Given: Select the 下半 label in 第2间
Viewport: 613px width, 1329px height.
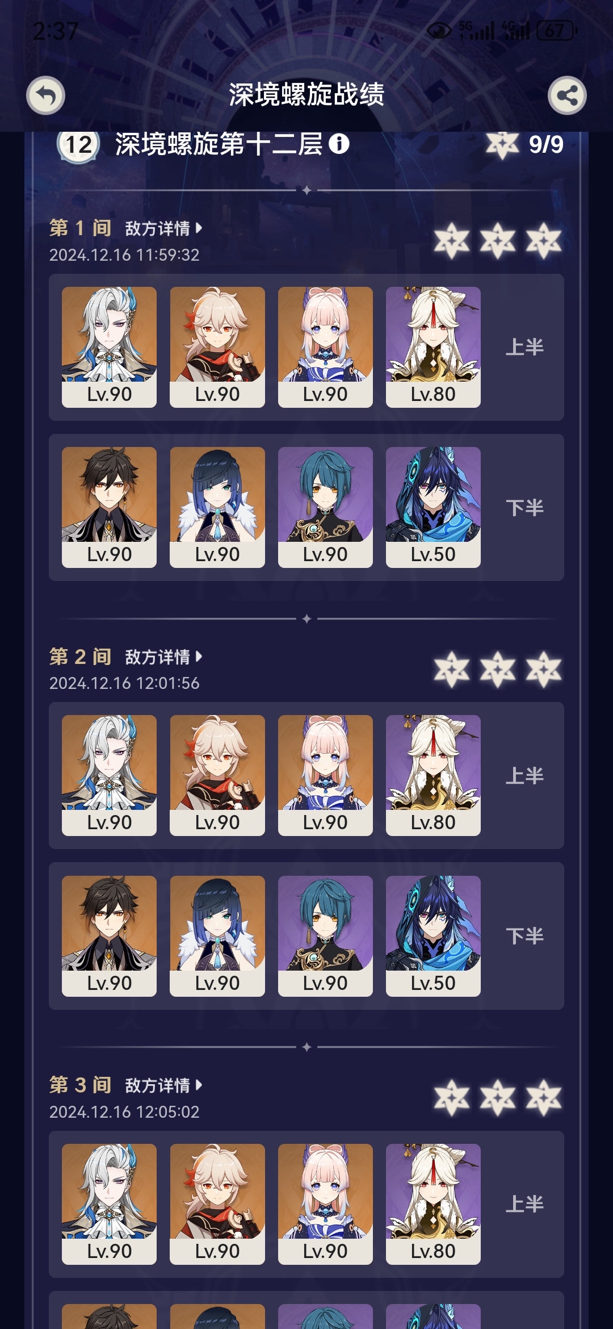Looking at the screenshot, I should pos(525,936).
